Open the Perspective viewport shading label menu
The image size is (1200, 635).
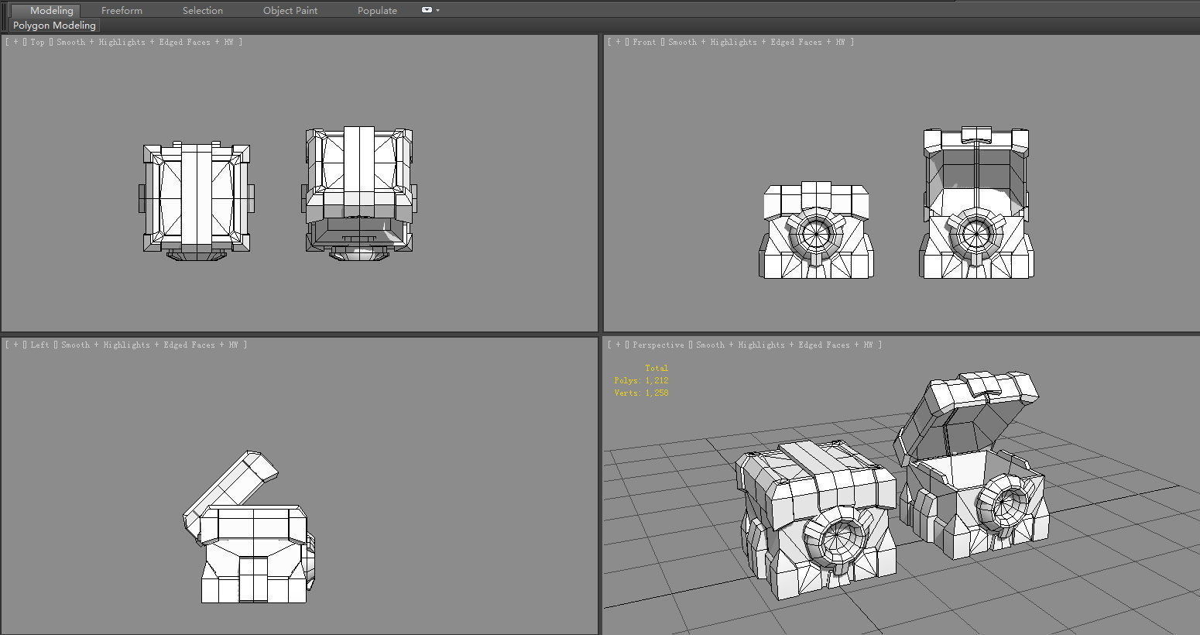coord(784,345)
